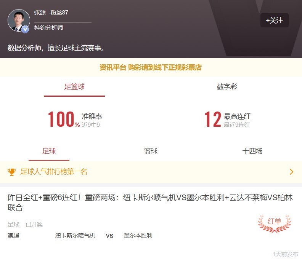Open the 昨日全红+重磅6连红 article title
Screen dimensions: 302x260
150,203
